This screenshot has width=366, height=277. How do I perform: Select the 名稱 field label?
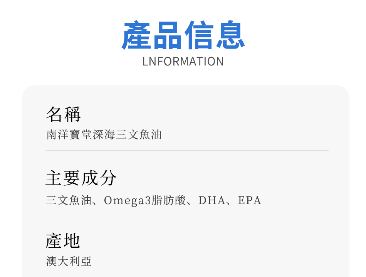click(63, 114)
